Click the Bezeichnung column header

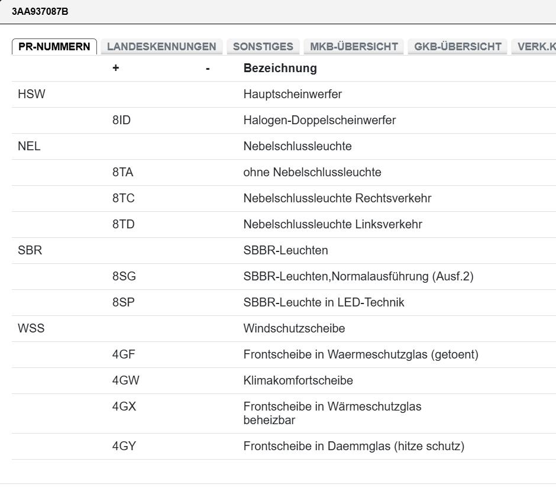280,69
